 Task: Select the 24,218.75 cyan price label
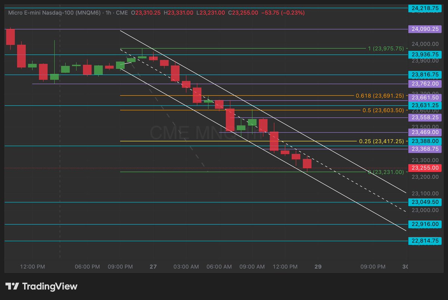(x=425, y=8)
